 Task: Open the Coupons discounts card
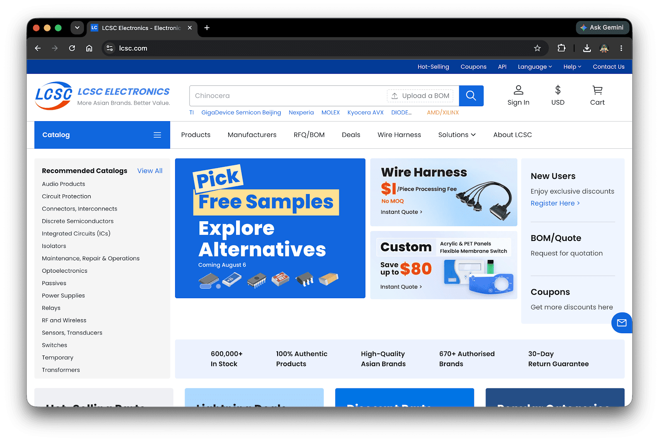(573, 299)
